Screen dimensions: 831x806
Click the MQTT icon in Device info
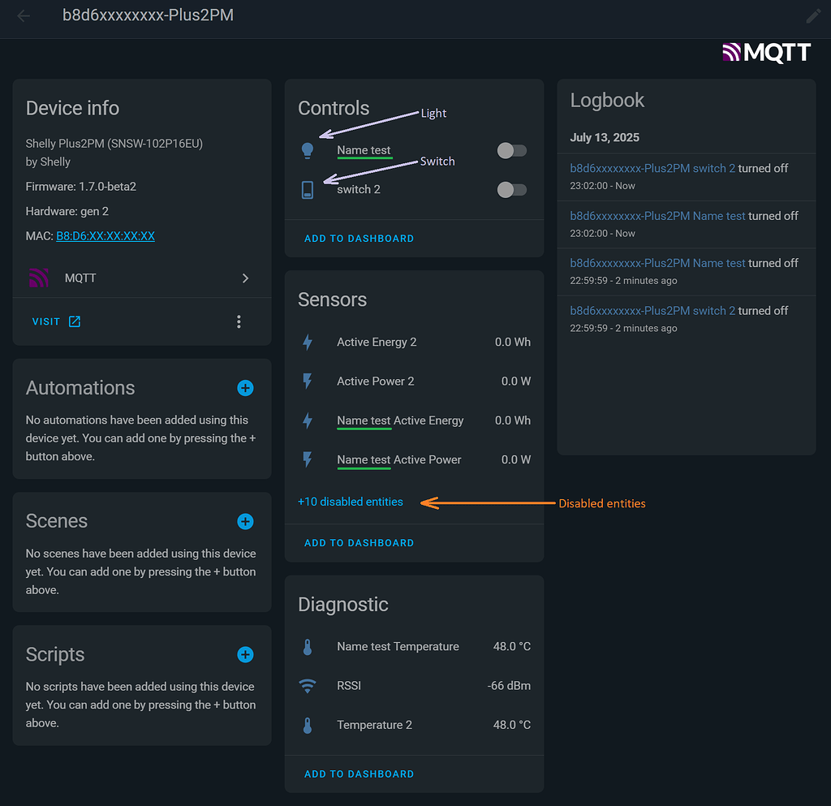tap(39, 278)
